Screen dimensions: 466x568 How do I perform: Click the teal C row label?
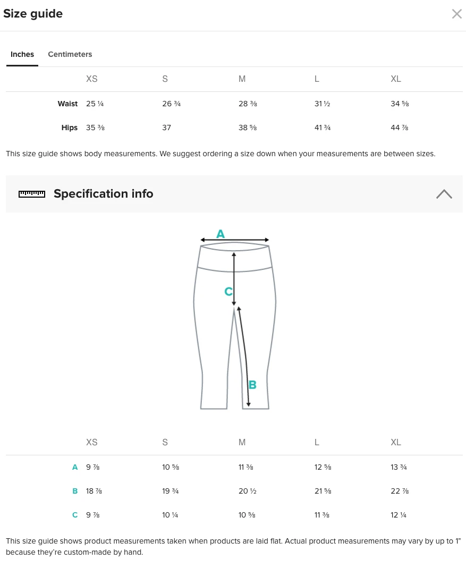pyautogui.click(x=75, y=515)
